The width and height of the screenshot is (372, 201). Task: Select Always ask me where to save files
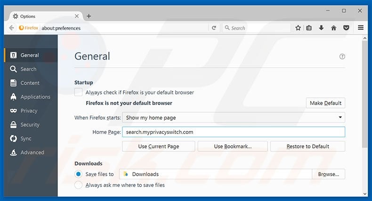(x=78, y=185)
